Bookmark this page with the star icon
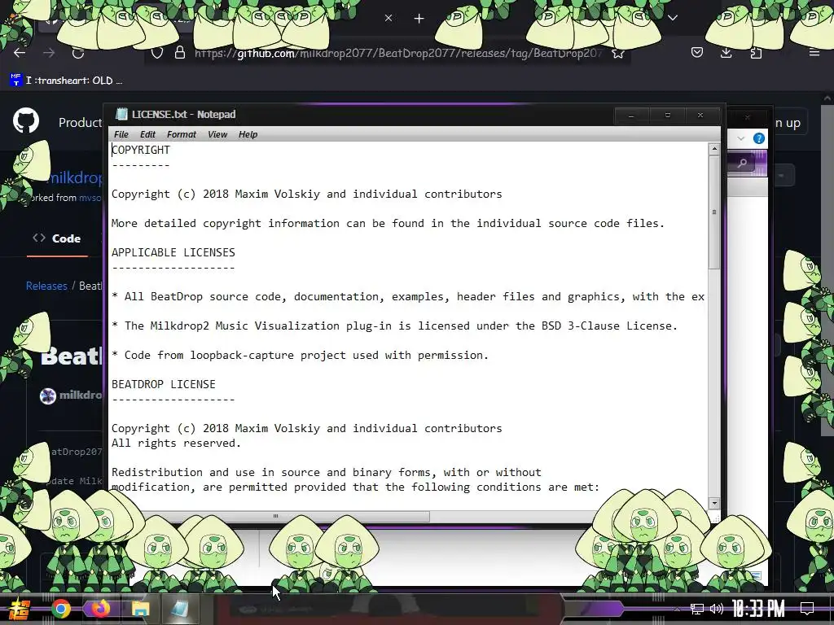This screenshot has width=834, height=625. point(617,53)
